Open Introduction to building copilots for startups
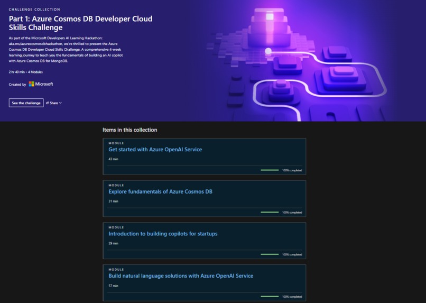Image resolution: width=426 pixels, height=303 pixels. click(x=163, y=233)
